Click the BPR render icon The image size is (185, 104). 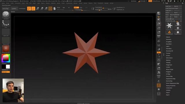(x=159, y=14)
